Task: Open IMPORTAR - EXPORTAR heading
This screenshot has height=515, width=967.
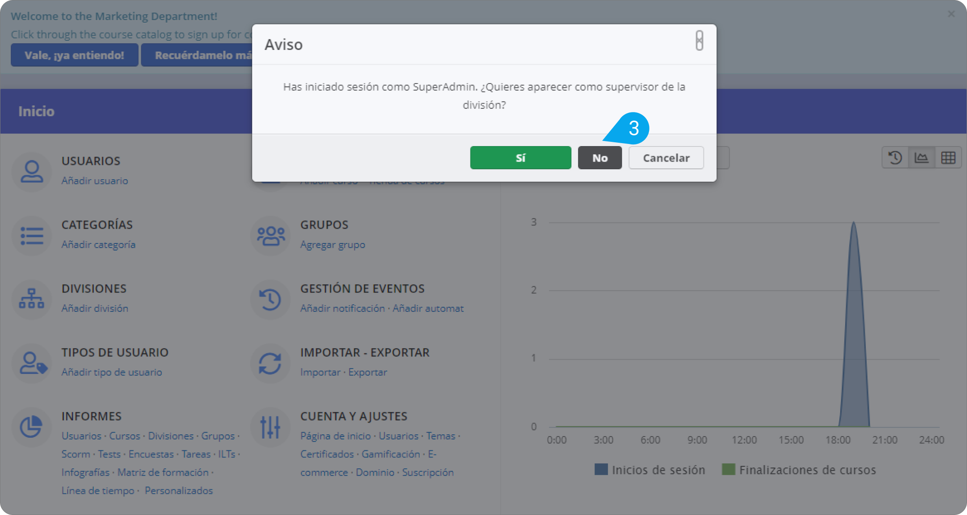Action: 365,352
